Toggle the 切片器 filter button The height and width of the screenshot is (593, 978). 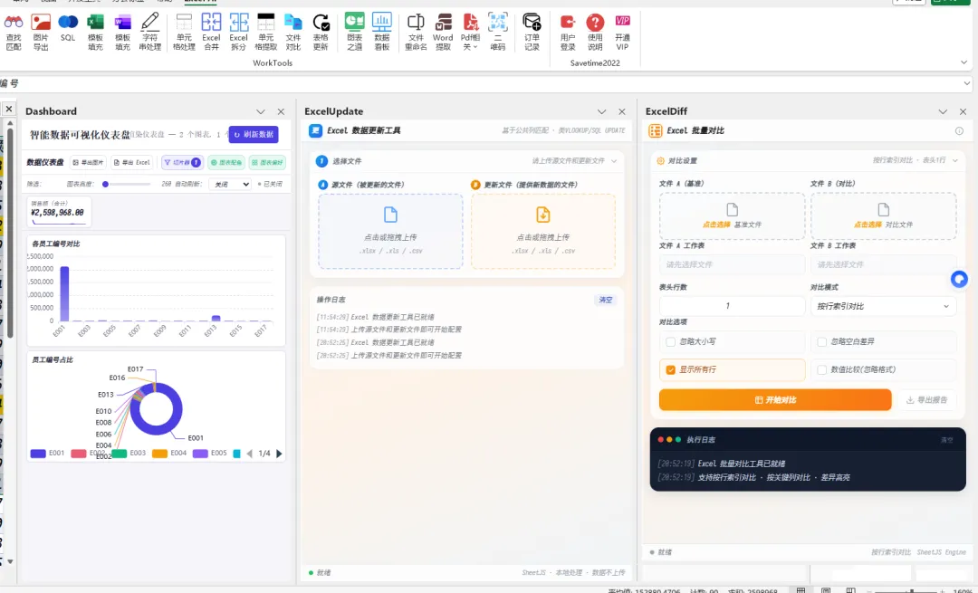tap(182, 162)
